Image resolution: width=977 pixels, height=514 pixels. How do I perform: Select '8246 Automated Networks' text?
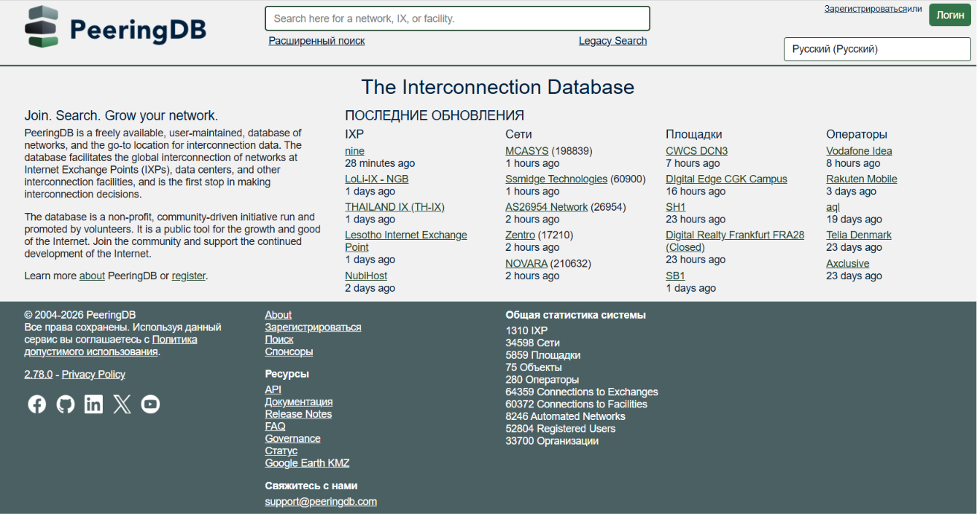coord(565,416)
